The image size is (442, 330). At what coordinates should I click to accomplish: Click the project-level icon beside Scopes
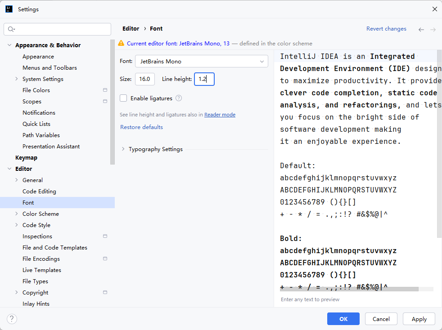(x=105, y=101)
